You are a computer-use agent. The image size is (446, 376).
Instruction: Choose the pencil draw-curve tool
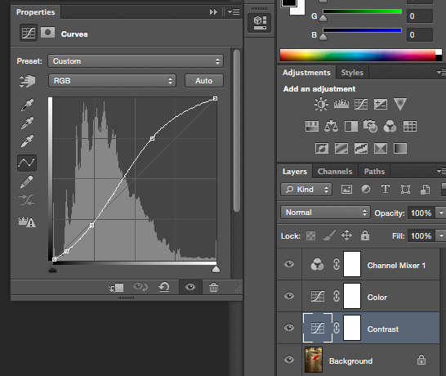(27, 182)
